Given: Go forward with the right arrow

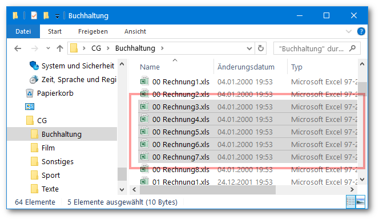Looking at the screenshot, I should [x=35, y=48].
